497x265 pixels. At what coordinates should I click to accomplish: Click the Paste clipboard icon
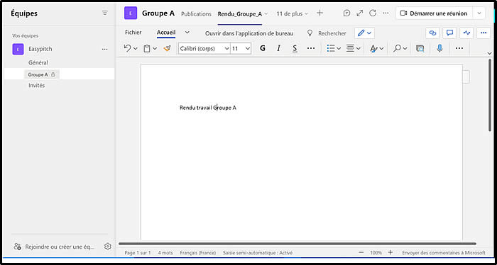146,48
